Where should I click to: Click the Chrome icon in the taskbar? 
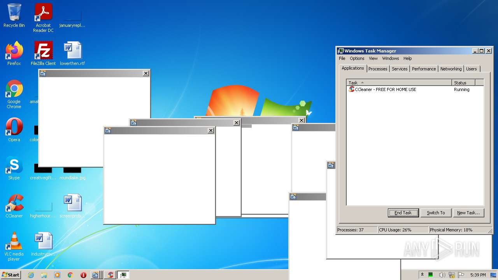70,275
